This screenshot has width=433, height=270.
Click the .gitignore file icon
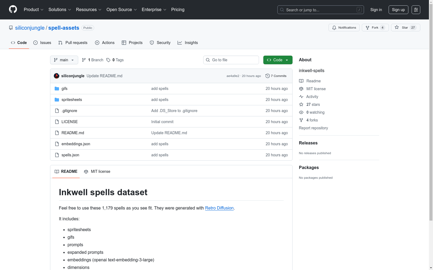coord(57,111)
